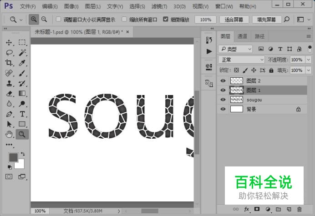Viewport: 315px width, 216px height.
Task: Click the 适合屏幕 button
Action: pyautogui.click(x=234, y=20)
